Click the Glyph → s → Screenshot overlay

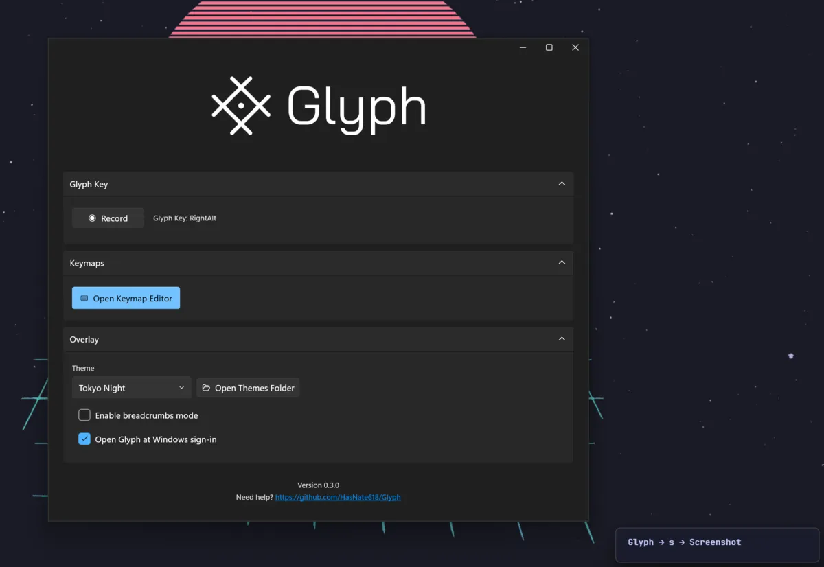click(x=718, y=544)
